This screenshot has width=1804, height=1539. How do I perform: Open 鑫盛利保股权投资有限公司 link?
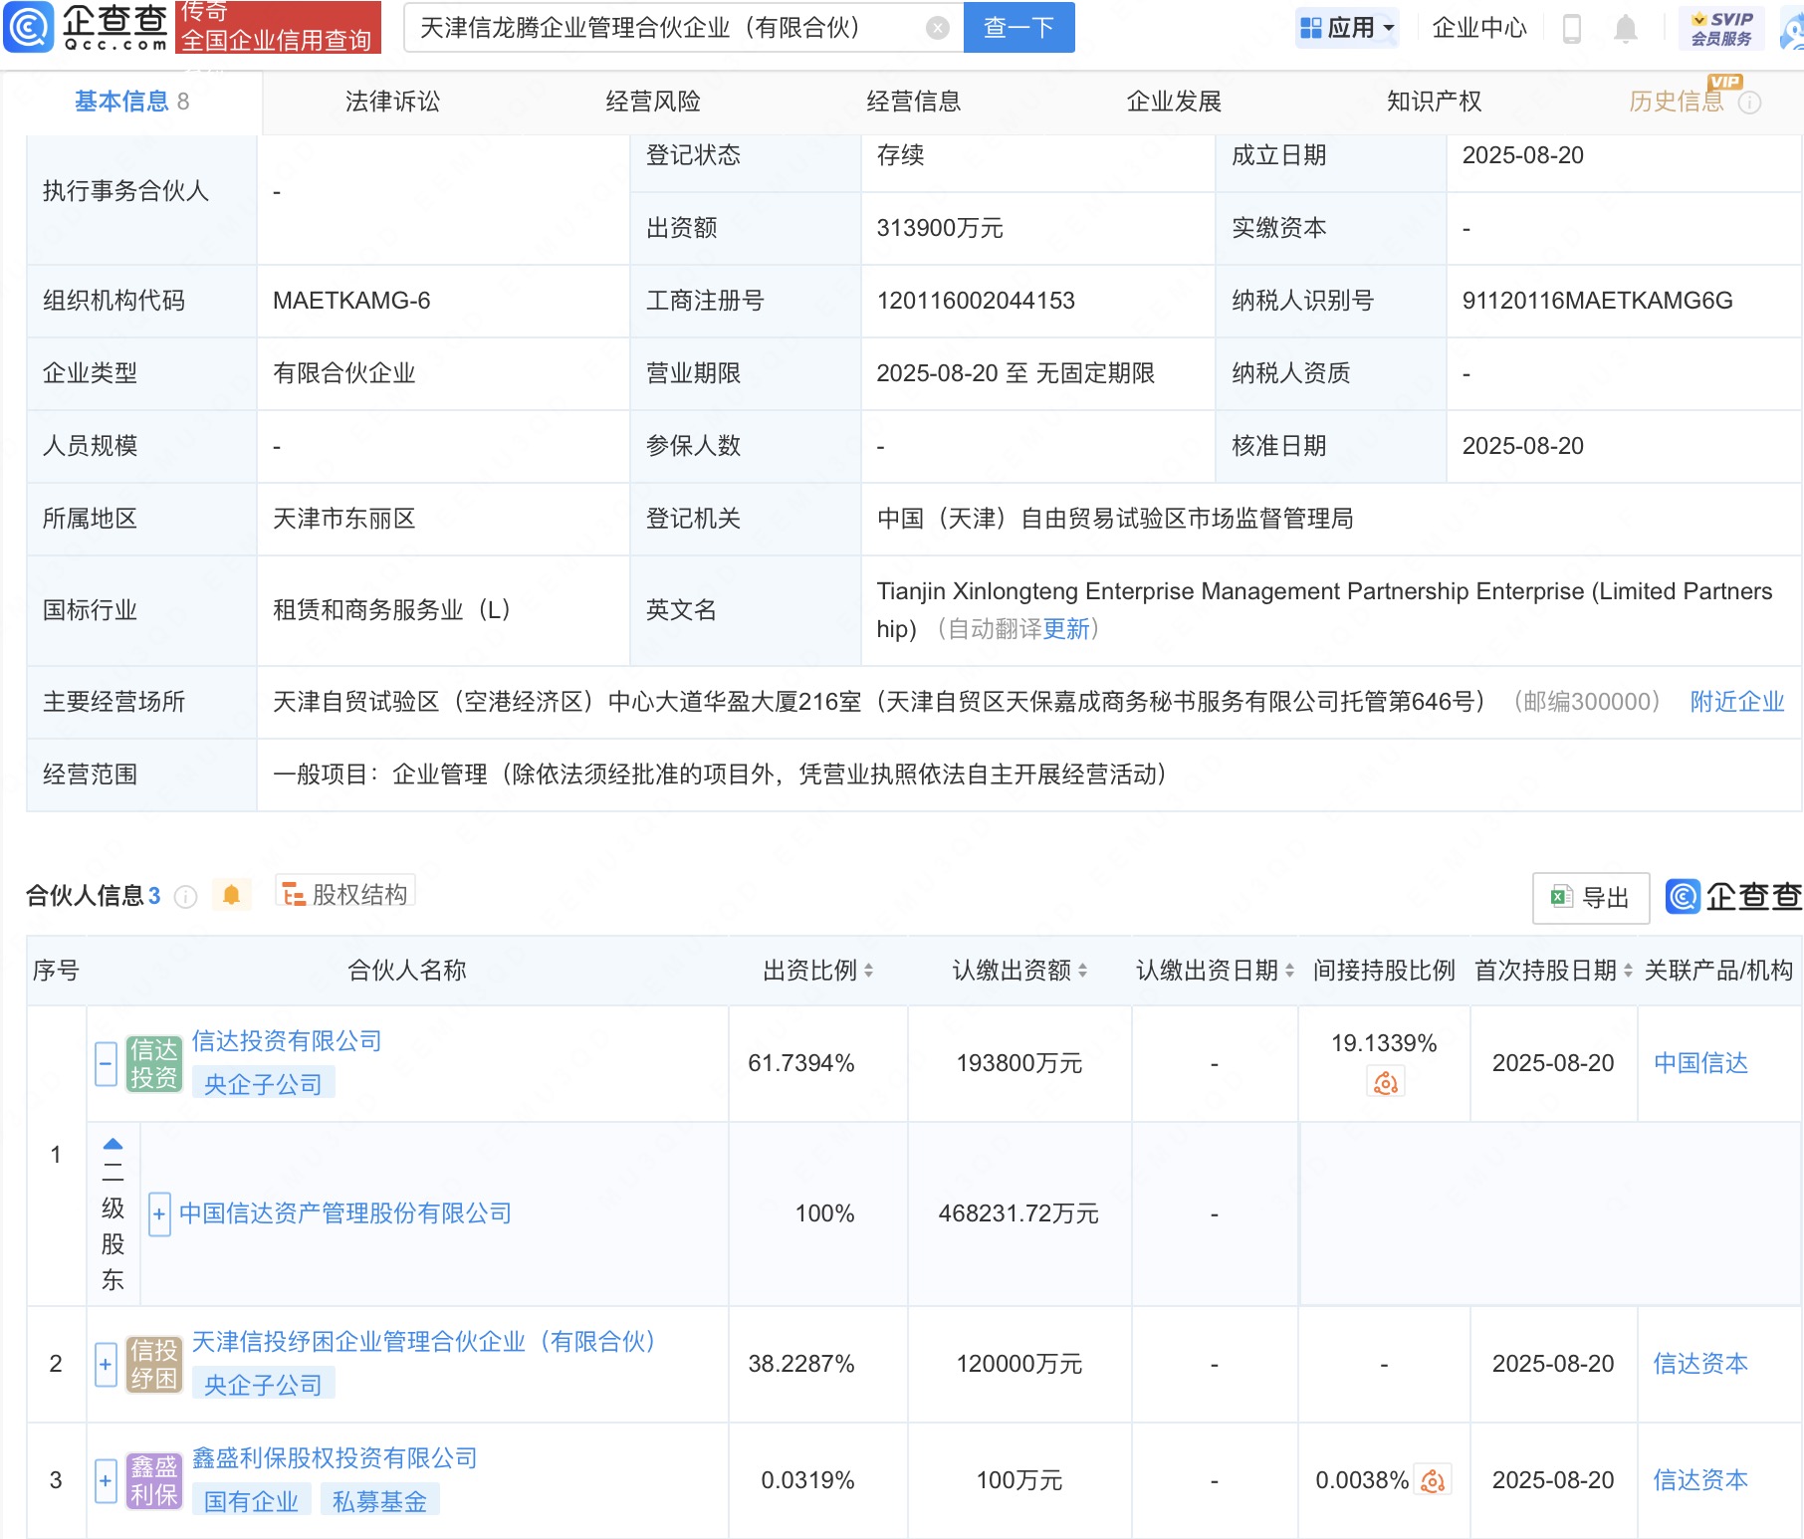[x=335, y=1458]
